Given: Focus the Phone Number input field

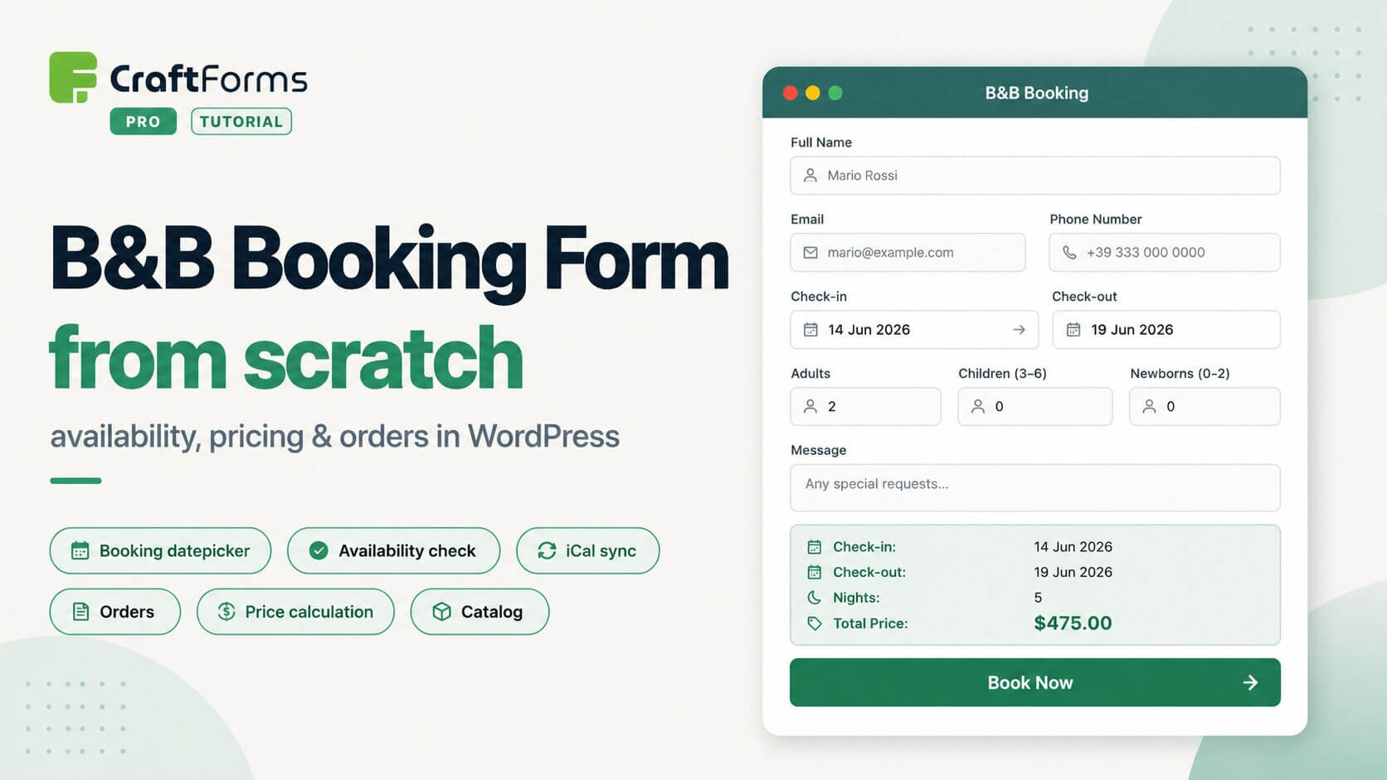Looking at the screenshot, I should tap(1165, 252).
